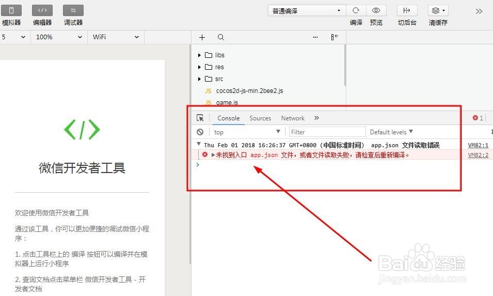Open the game.js file
Screen dimensions: 493x296
(x=227, y=102)
